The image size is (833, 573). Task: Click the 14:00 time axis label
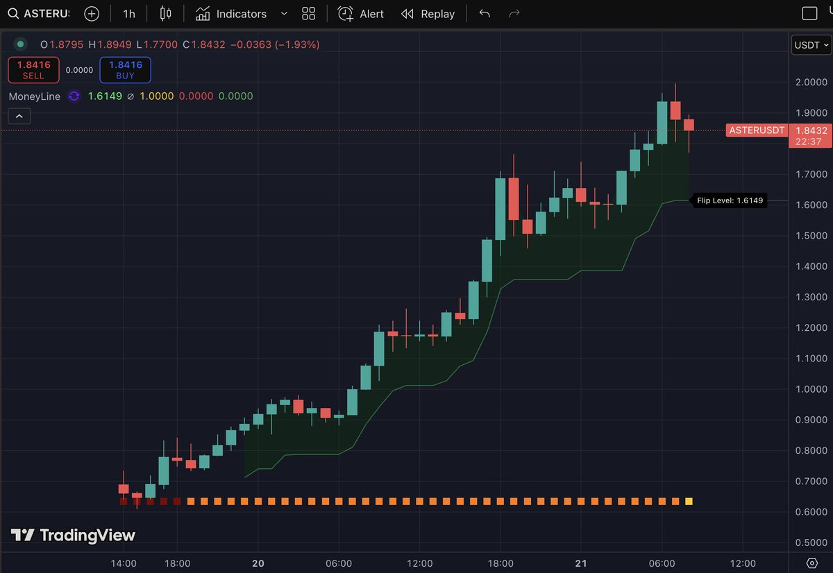pyautogui.click(x=124, y=563)
